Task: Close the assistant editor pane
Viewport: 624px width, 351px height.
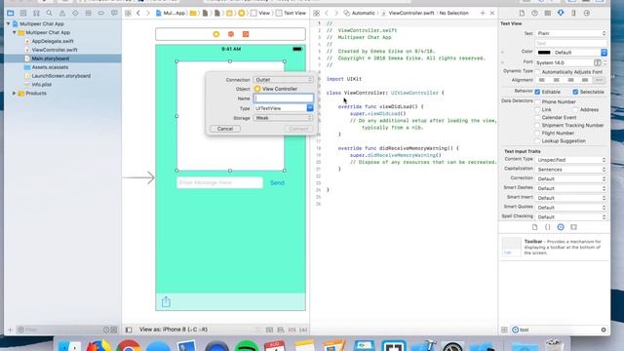Action: pyautogui.click(x=492, y=13)
